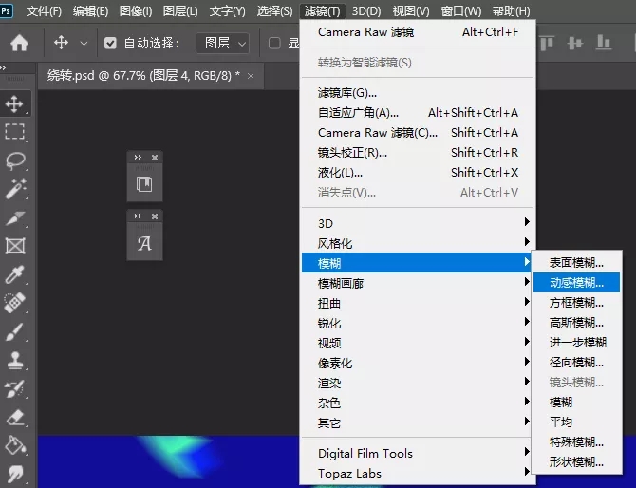Expand the 视频 submenu
The height and width of the screenshot is (488, 636).
[x=416, y=343]
